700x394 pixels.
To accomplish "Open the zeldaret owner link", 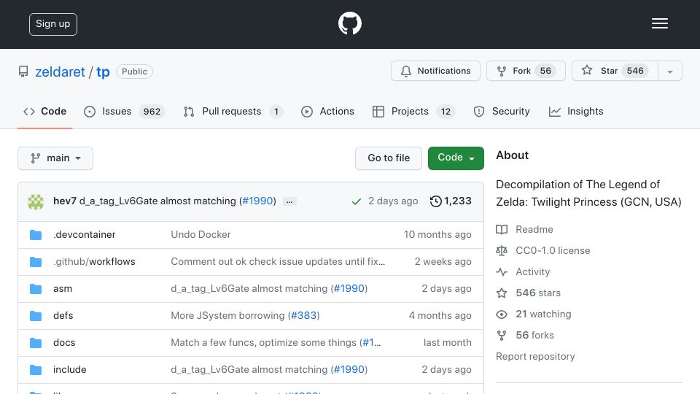I will click(x=60, y=72).
